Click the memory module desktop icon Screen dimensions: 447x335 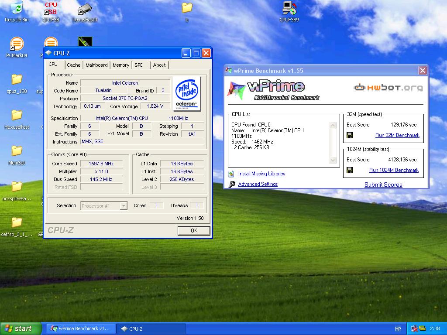(x=85, y=41)
